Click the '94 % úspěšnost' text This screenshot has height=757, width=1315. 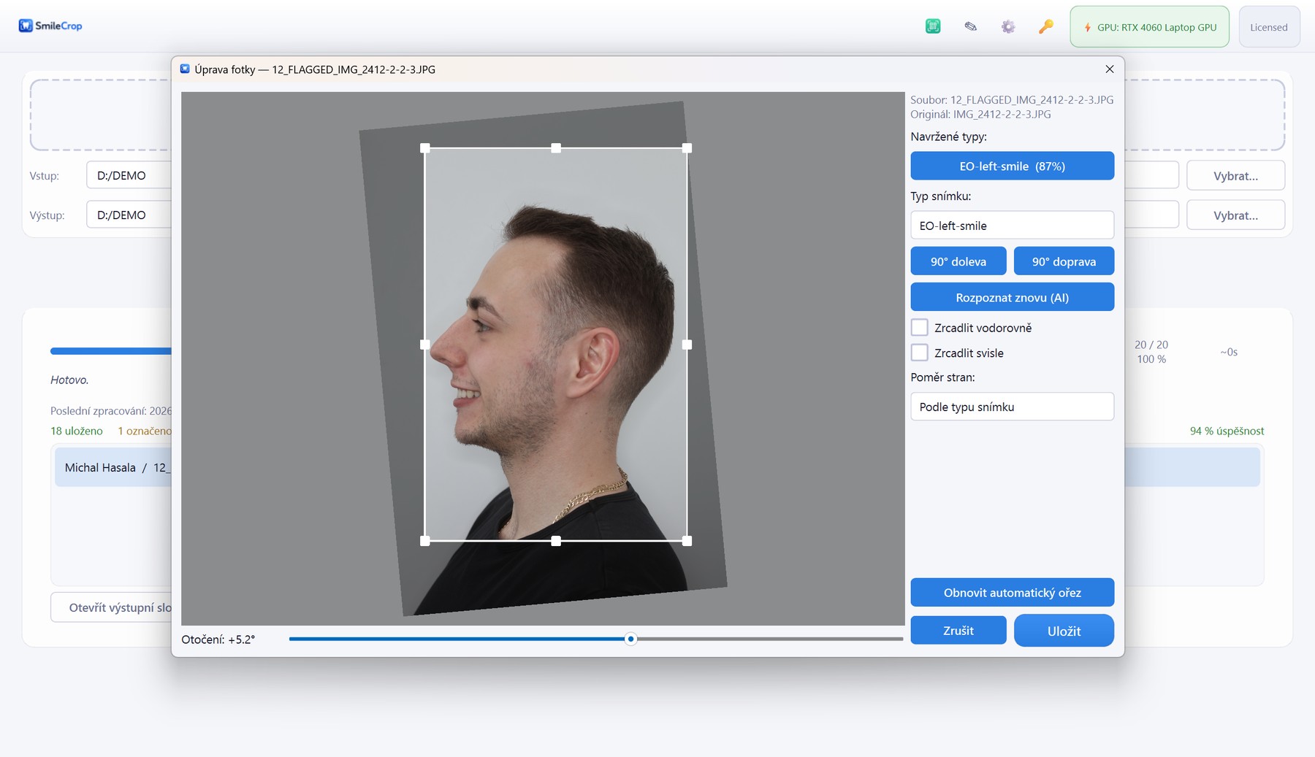[x=1227, y=431]
